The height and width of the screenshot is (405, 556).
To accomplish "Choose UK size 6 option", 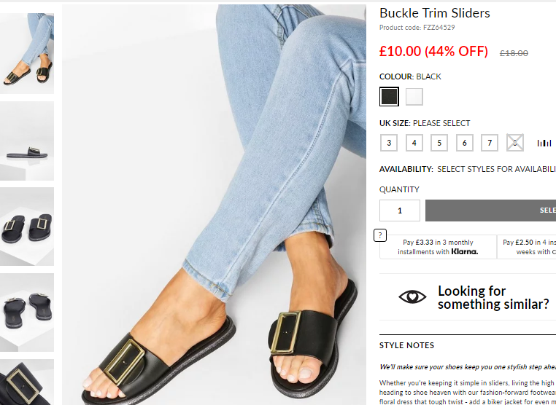I will [x=465, y=143].
